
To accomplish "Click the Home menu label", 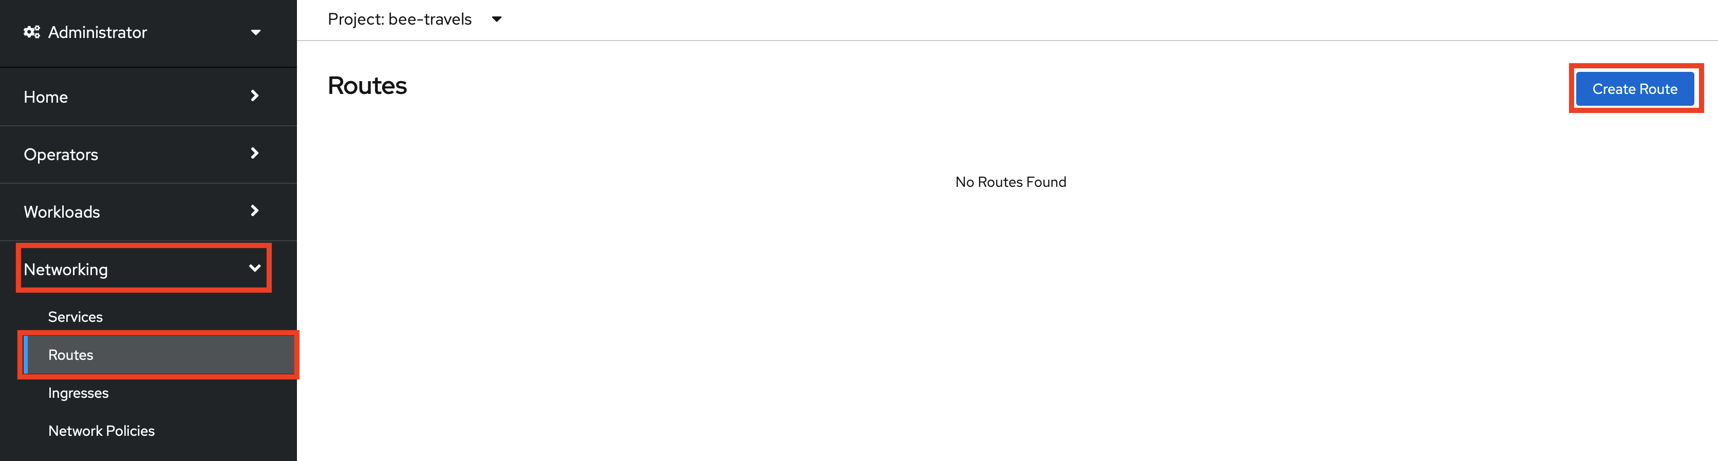I will click(46, 97).
